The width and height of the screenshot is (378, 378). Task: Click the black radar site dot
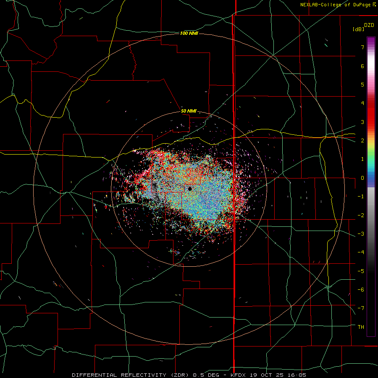[x=190, y=189]
